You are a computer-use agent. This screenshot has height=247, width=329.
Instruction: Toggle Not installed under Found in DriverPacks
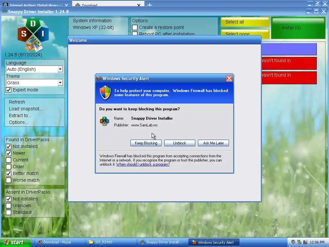pyautogui.click(x=9, y=146)
